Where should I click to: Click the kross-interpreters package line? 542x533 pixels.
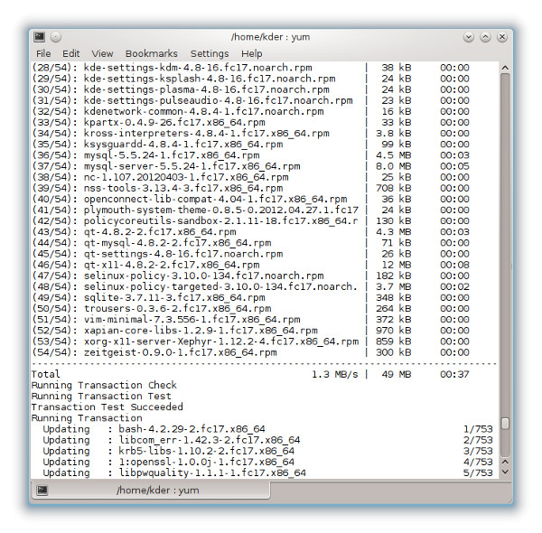pyautogui.click(x=251, y=134)
